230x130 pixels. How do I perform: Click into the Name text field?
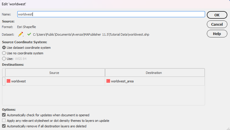click(111, 14)
